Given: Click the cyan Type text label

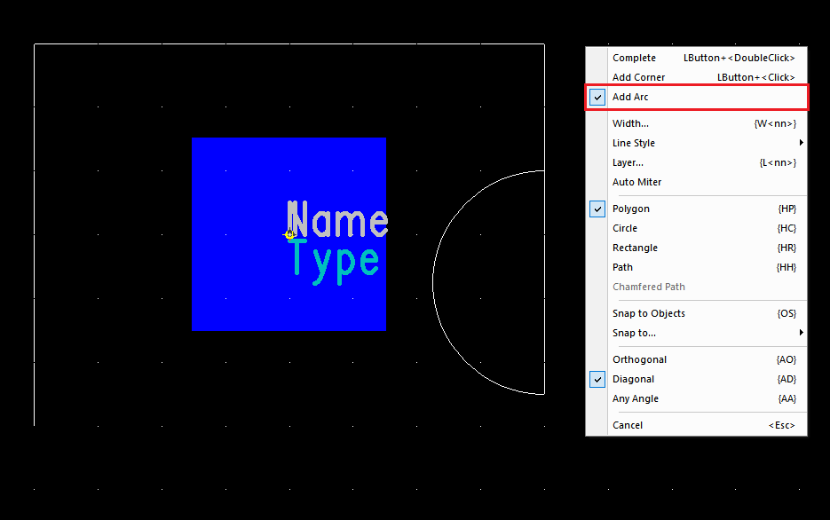Looking at the screenshot, I should [335, 261].
